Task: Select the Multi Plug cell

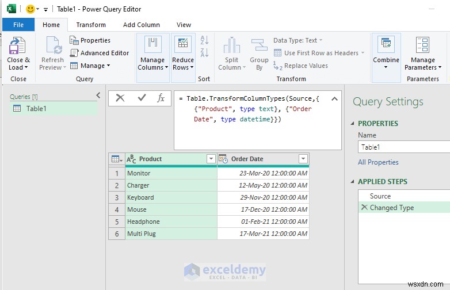Action: pos(171,234)
